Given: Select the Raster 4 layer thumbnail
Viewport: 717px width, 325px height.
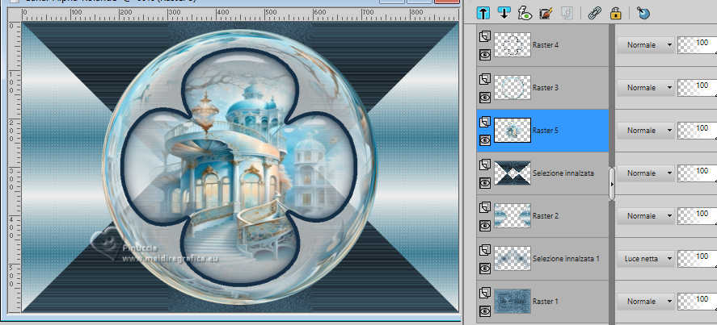Looking at the screenshot, I should point(512,44).
